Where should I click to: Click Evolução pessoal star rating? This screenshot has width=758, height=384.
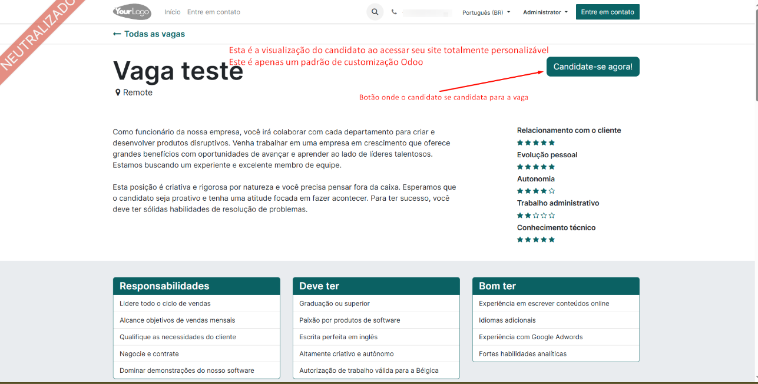tap(536, 167)
